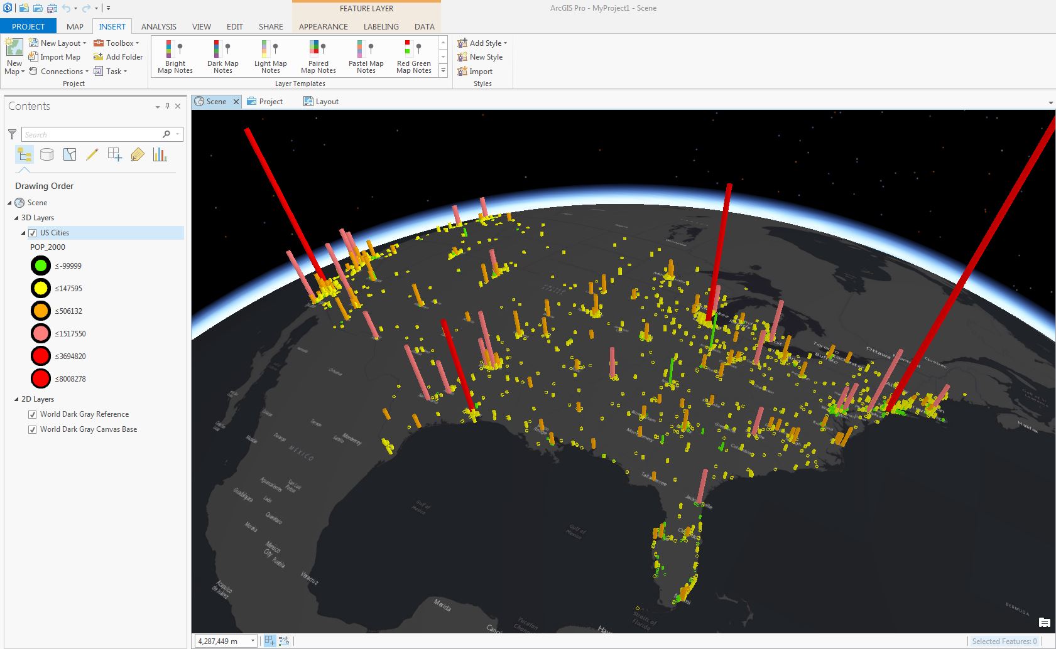Switch to List By Charts view

coord(160,154)
